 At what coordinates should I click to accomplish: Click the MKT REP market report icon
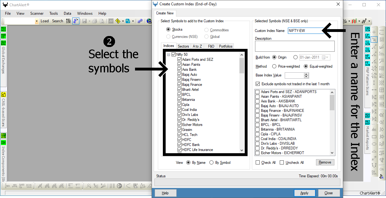click(x=367, y=122)
